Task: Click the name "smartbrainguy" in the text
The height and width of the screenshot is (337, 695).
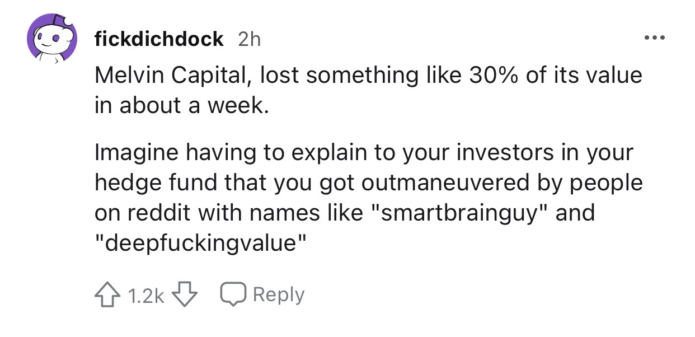Action: 458,213
